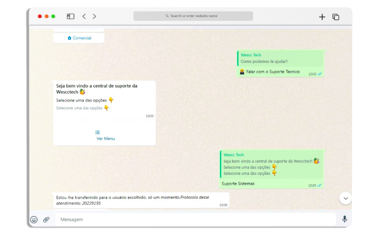The height and width of the screenshot is (235, 376).
Task: Click the read receipt on Suporte Tecnico message
Action: (x=320, y=74)
